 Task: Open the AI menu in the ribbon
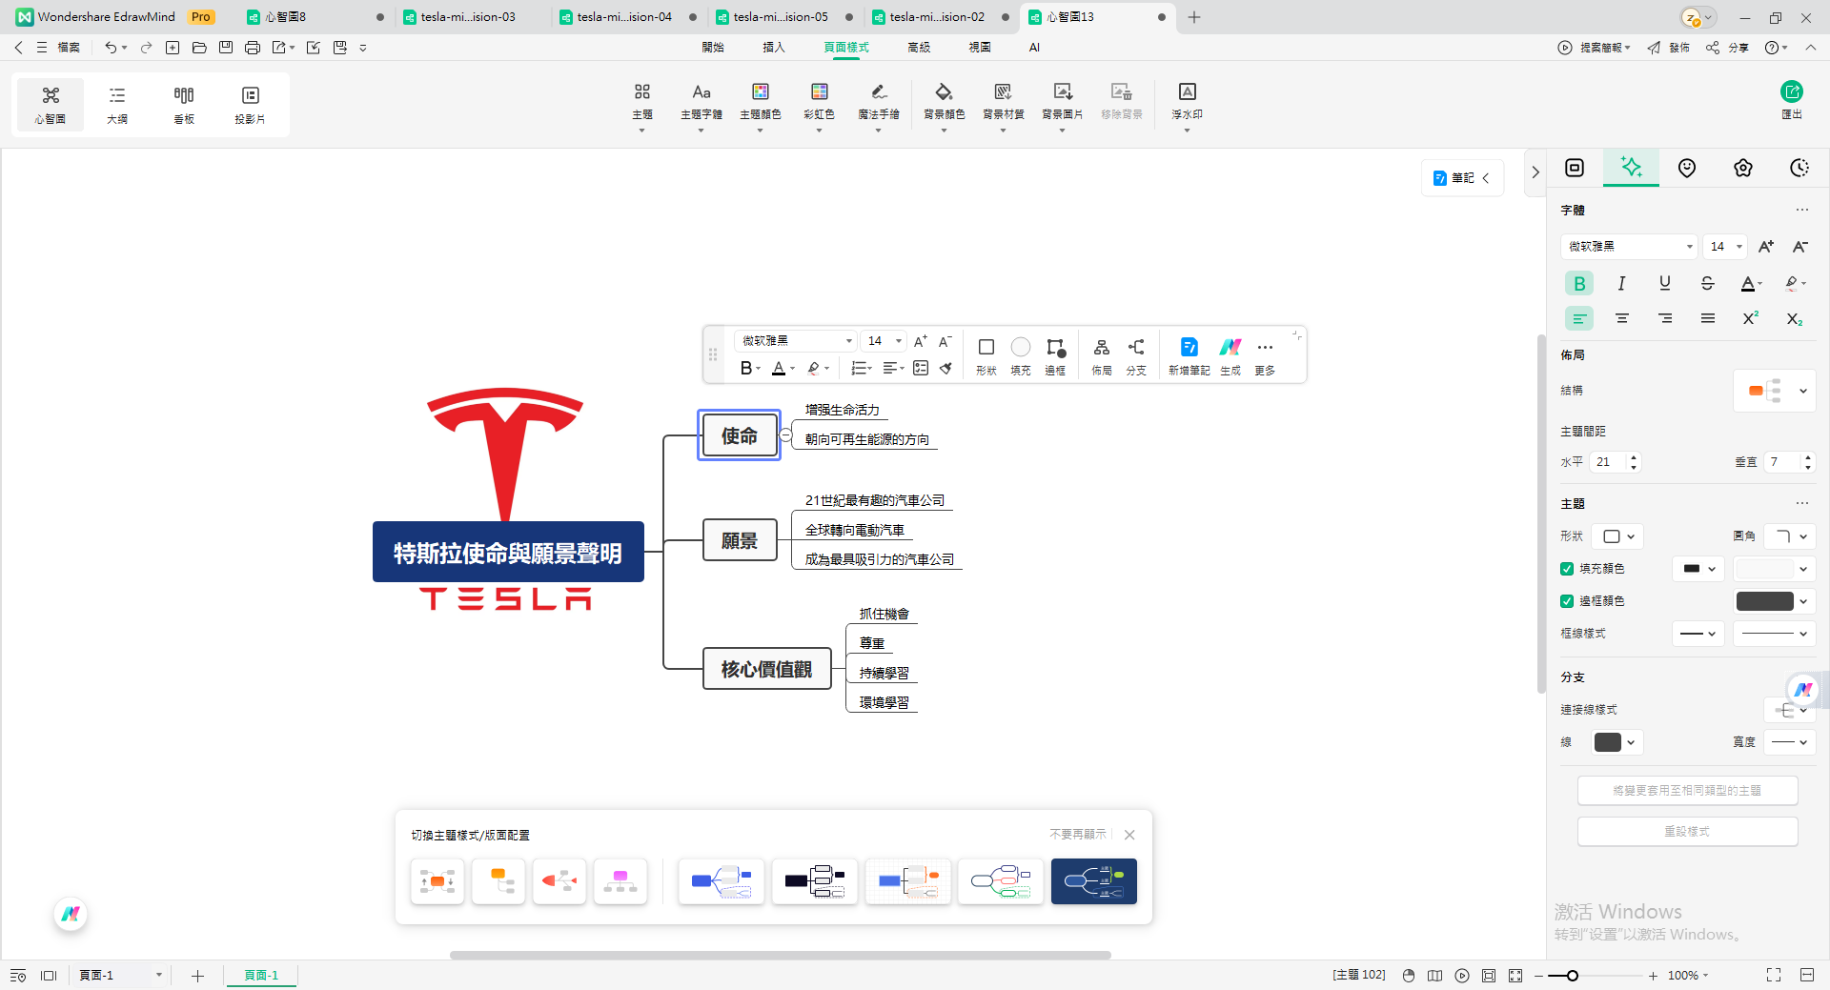click(1034, 47)
